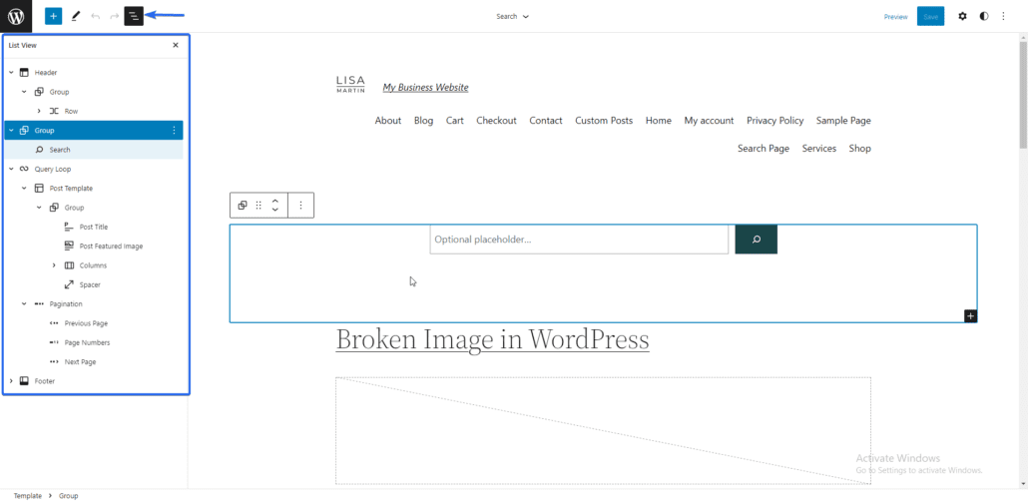Image resolution: width=1028 pixels, height=502 pixels.
Task: Click the Custom Posts navigation link
Action: click(x=604, y=121)
